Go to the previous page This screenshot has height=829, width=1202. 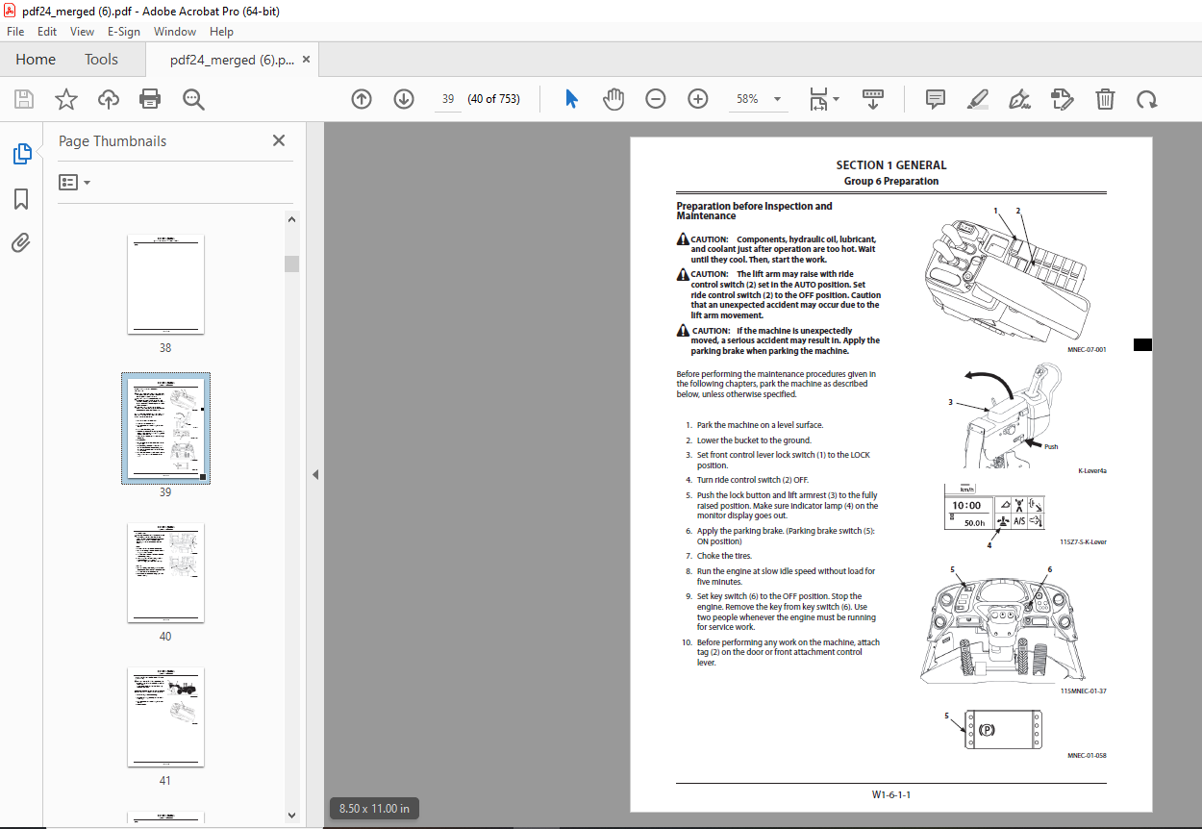362,99
